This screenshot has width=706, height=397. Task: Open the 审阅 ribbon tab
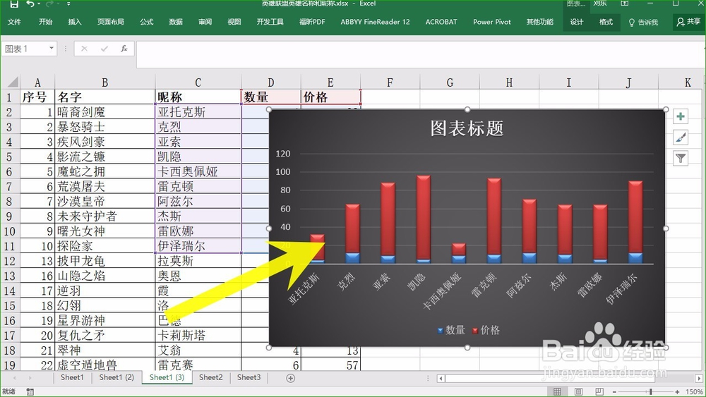(x=205, y=22)
